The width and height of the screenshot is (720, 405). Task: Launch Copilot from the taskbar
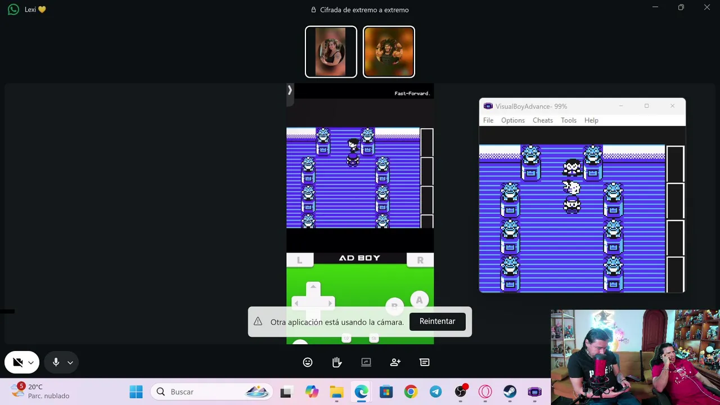[312, 391]
